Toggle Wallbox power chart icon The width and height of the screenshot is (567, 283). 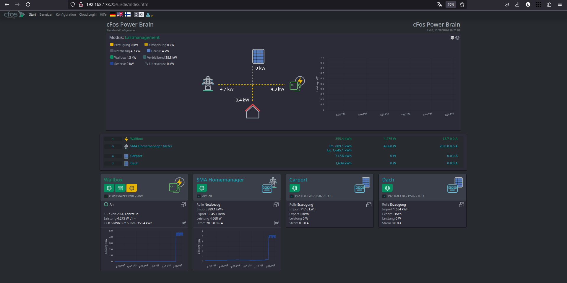coord(184,223)
